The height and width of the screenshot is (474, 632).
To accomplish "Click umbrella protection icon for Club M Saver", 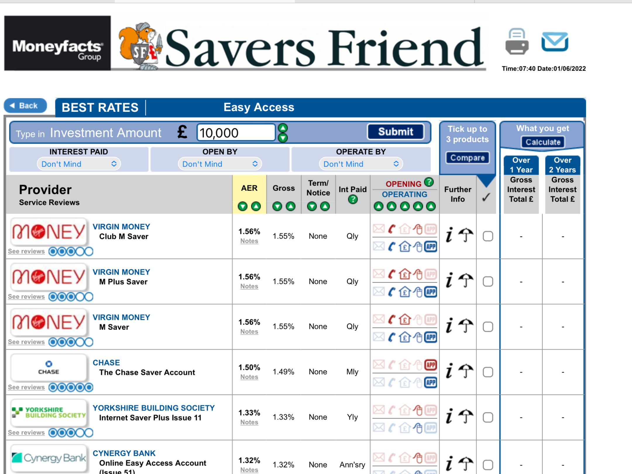I will 466,235.
